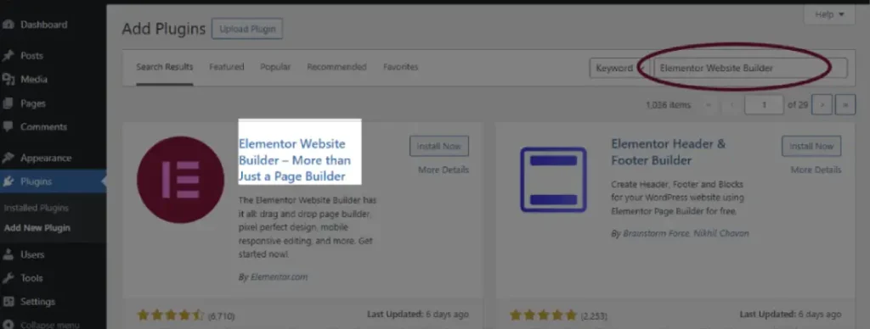The width and height of the screenshot is (870, 329).
Task: Open Add New Plugin submenu item
Action: coord(37,228)
